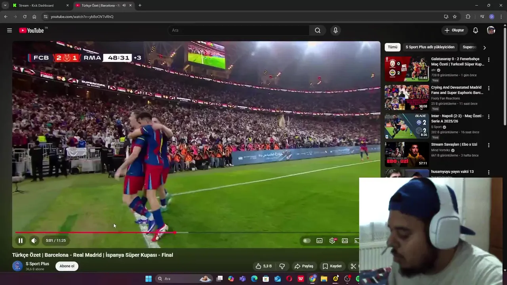
Task: Show more filter chips with the arrow
Action: pos(484,47)
